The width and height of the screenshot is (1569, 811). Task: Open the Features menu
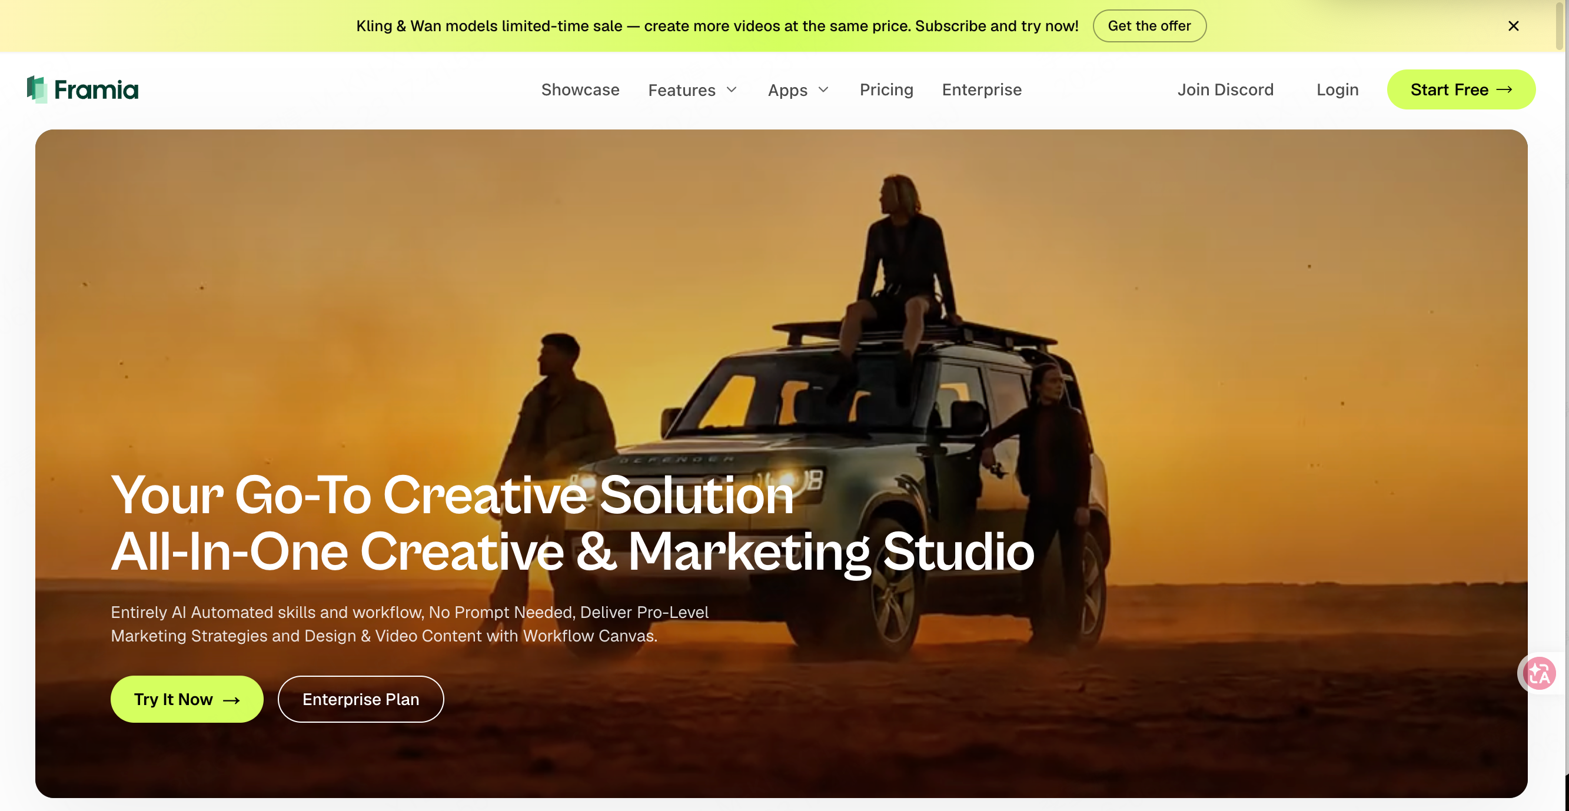682,90
